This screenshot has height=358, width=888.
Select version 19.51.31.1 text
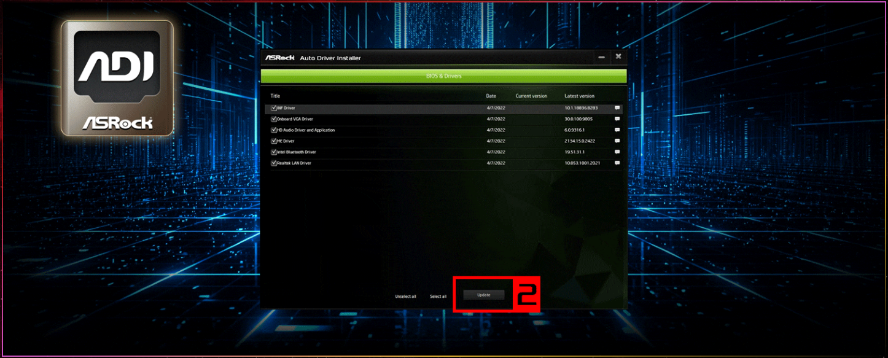coord(575,152)
